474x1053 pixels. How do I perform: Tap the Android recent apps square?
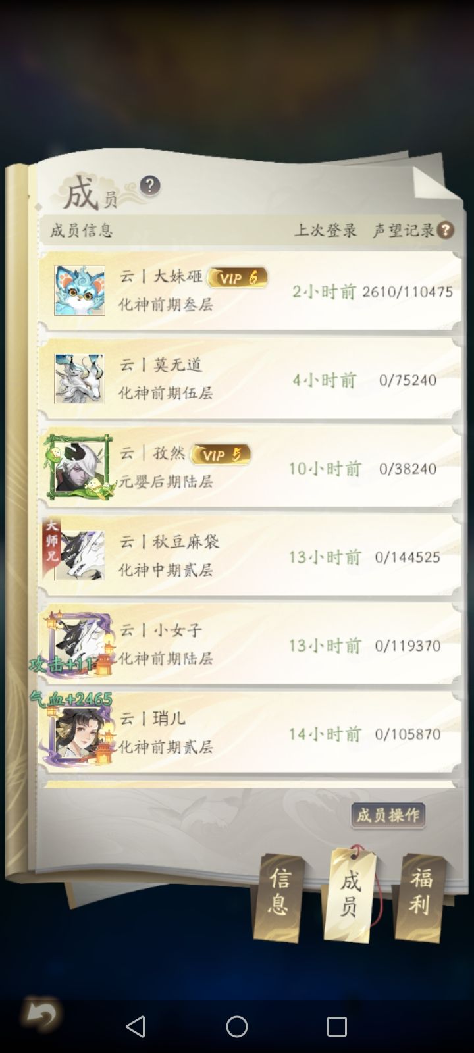pos(337,1026)
